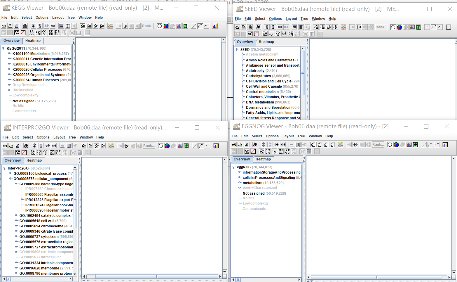Select 'Not assigned' row in eggNOG tree

[x=264, y=193]
